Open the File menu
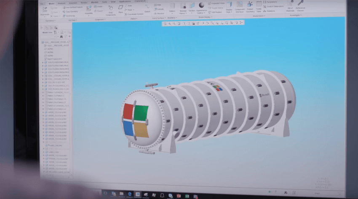 pos(43,4)
